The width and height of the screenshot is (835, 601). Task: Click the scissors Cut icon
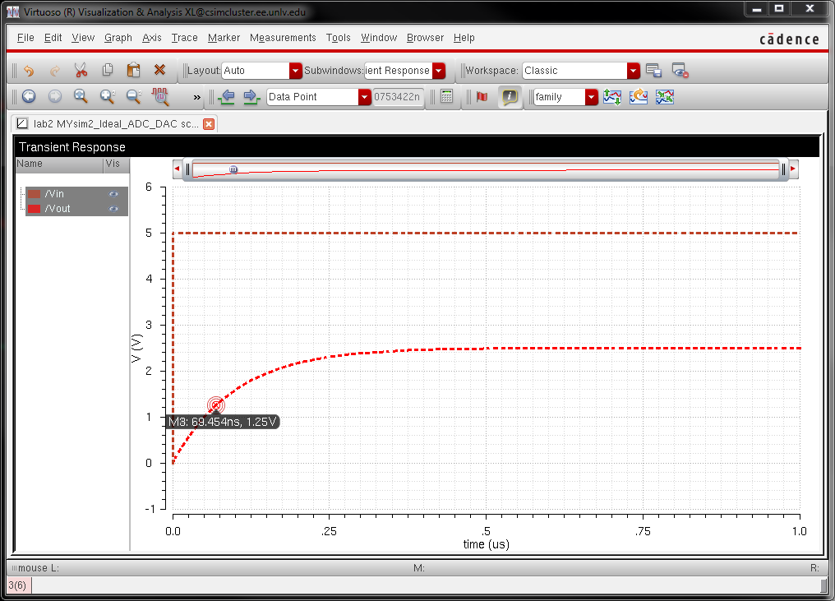(x=81, y=71)
